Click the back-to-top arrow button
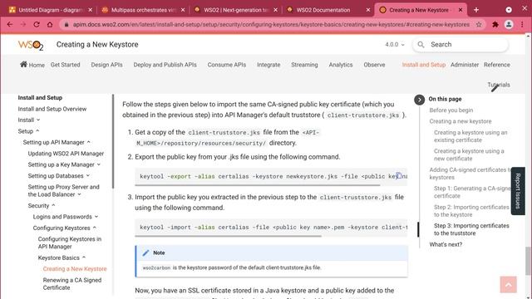This screenshot has height=299, width=532. pos(508,284)
